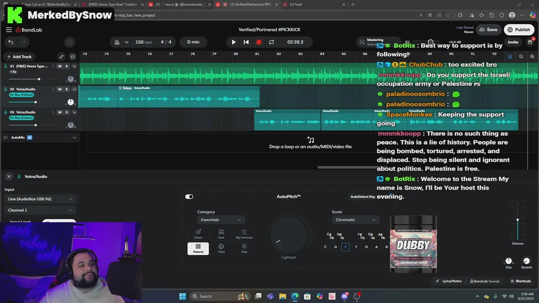Solo track 03 Voice/Audio
The image size is (539, 303).
pos(67,112)
